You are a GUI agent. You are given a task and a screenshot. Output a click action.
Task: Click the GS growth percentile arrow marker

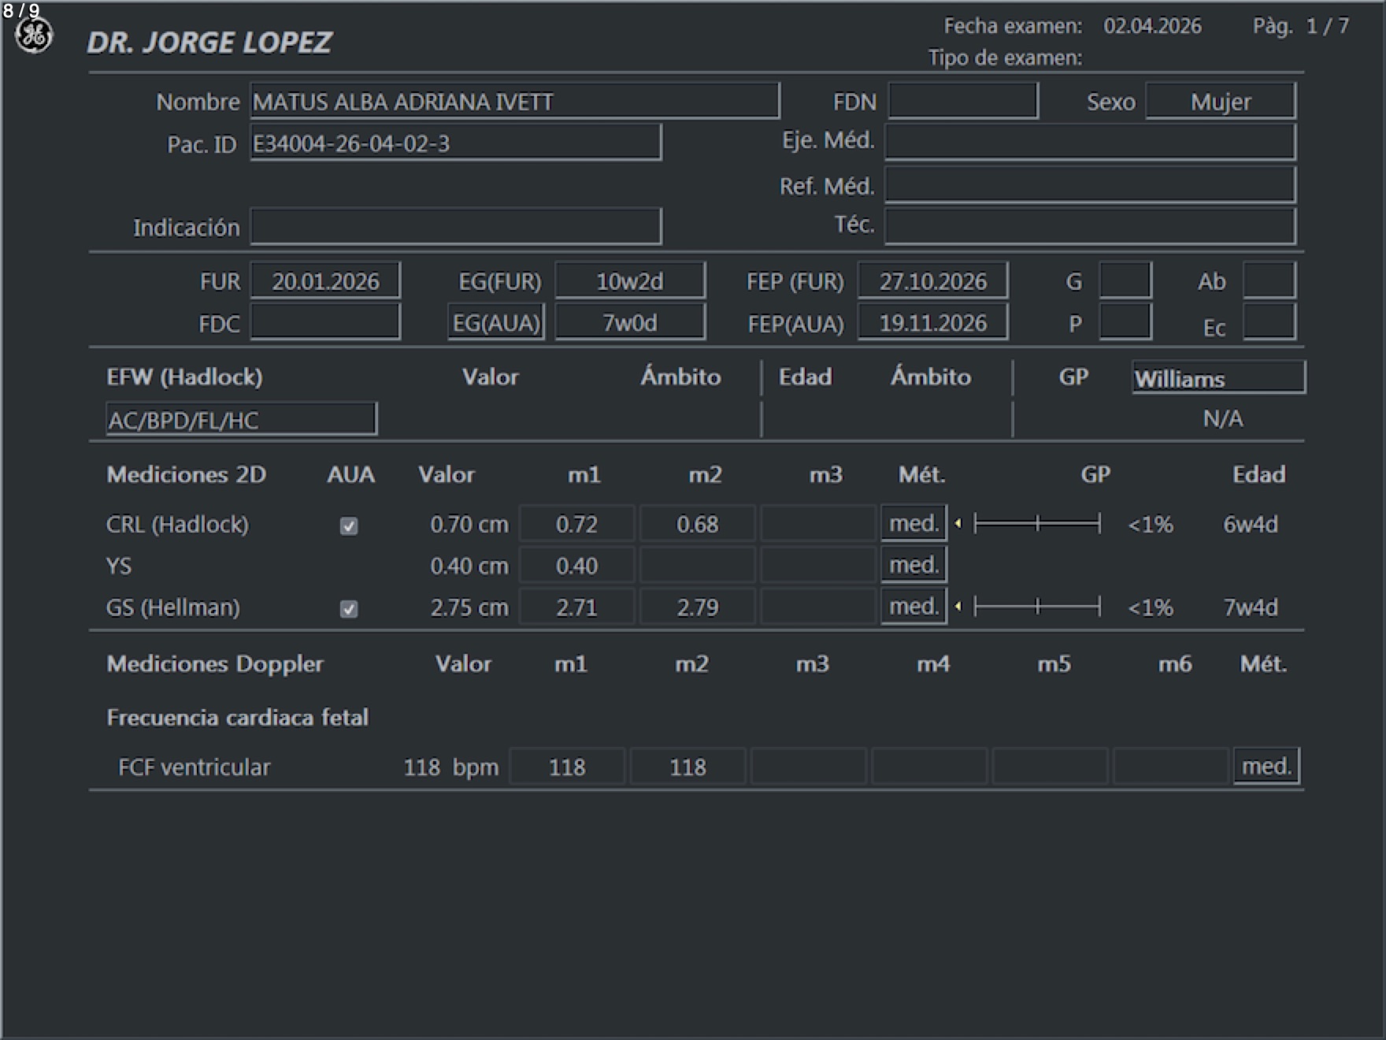point(958,607)
